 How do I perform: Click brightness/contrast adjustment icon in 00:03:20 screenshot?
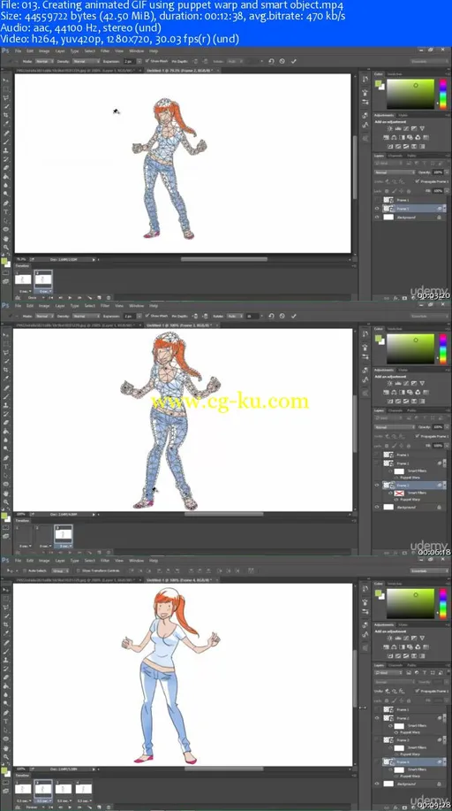389,129
